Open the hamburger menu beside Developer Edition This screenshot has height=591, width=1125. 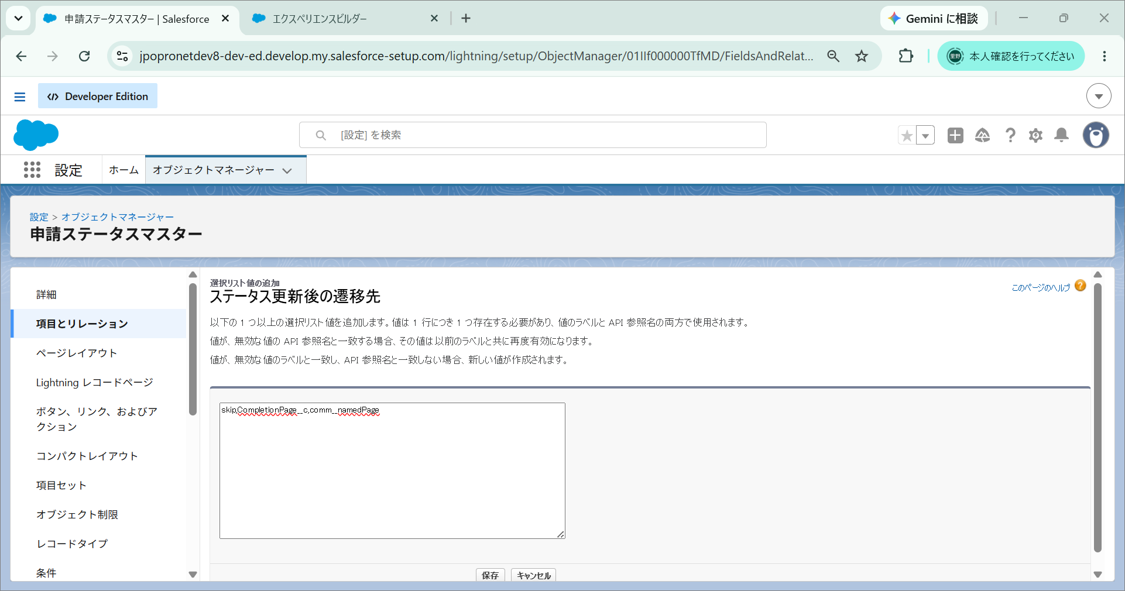(20, 97)
